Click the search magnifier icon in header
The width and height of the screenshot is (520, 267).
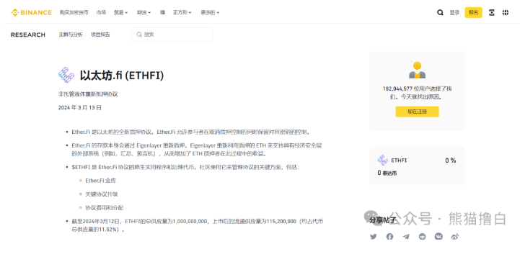point(440,12)
